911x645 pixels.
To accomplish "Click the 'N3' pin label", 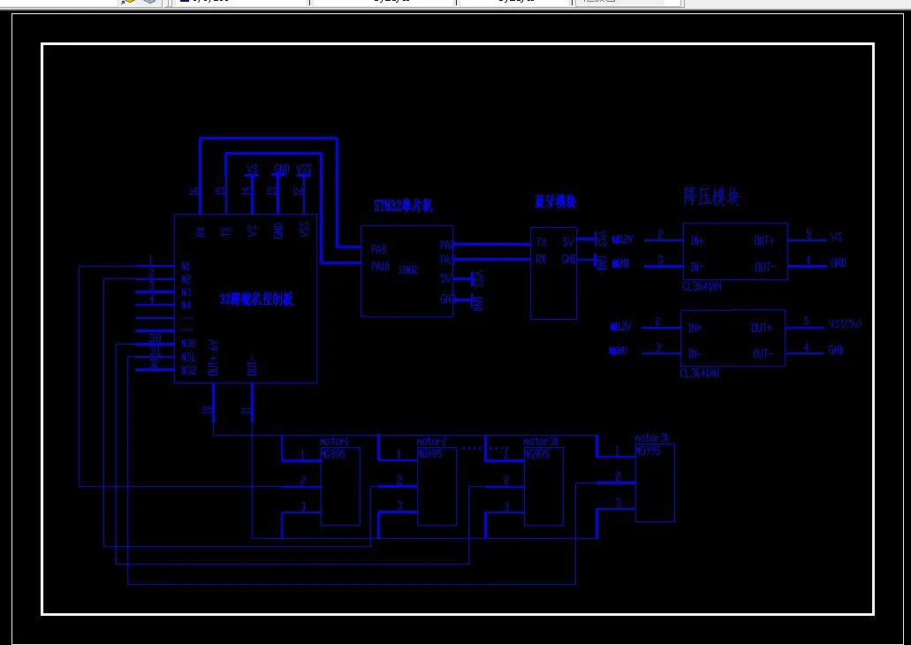I will pos(186,292).
